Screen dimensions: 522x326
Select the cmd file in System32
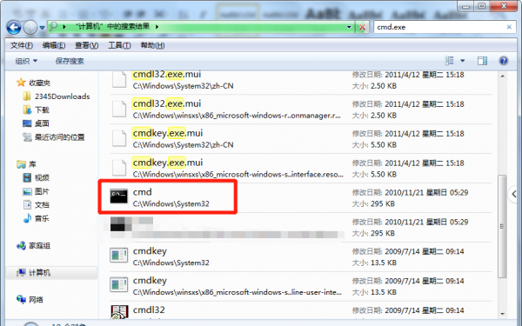167,197
